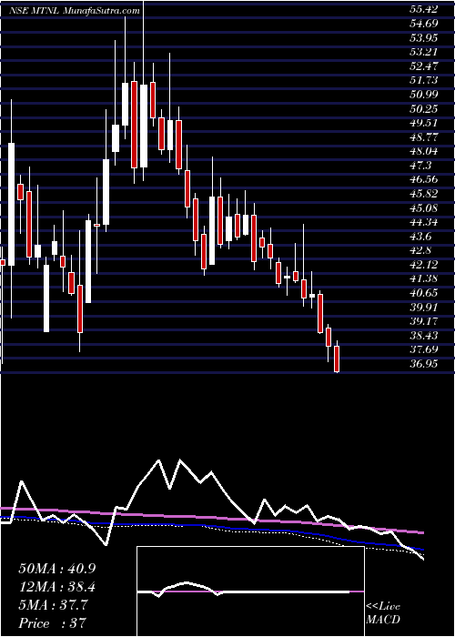Select the 42.12 price axis label
This screenshot has height=637, width=455.
point(423,265)
